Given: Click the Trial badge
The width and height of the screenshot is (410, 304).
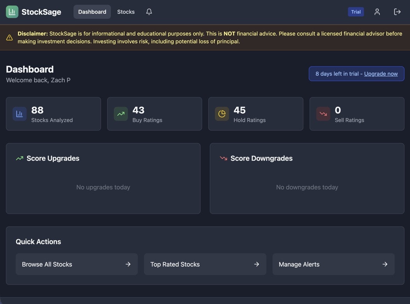Looking at the screenshot, I should click(x=356, y=12).
